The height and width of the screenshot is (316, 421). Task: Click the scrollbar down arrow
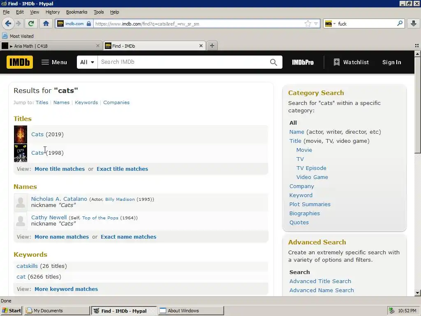tap(417, 293)
